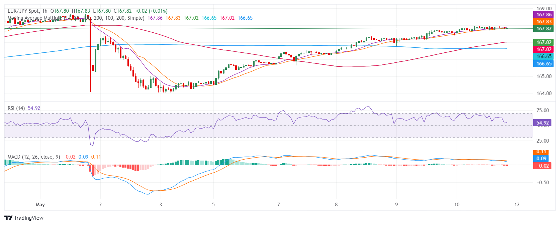Screen dimensions: 560x225
Task: Click the date label 12 on time axis
Action: click(517, 204)
